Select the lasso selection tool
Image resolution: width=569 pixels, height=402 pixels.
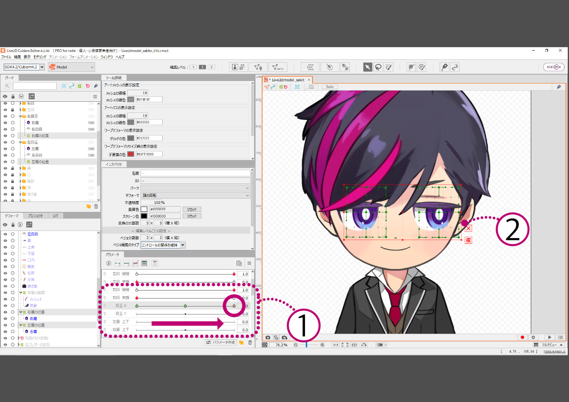coord(378,67)
